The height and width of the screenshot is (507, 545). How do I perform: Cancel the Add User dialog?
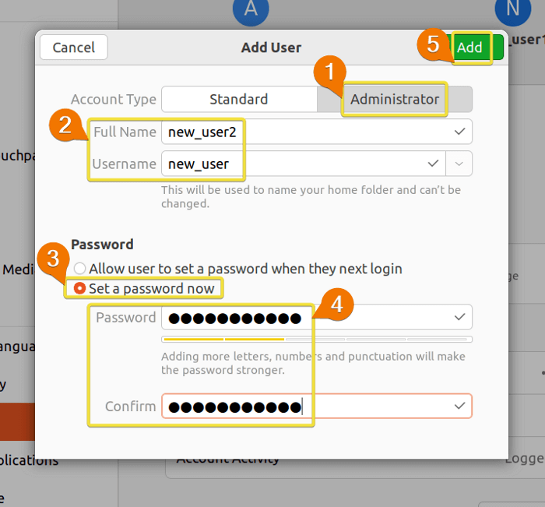click(x=74, y=48)
